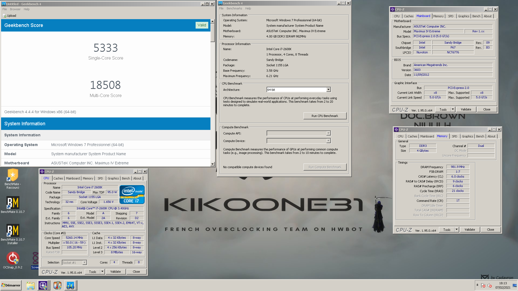Viewport: 518px width, 291px height.
Task: Click Run CPU Benchmark button
Action: [325, 116]
